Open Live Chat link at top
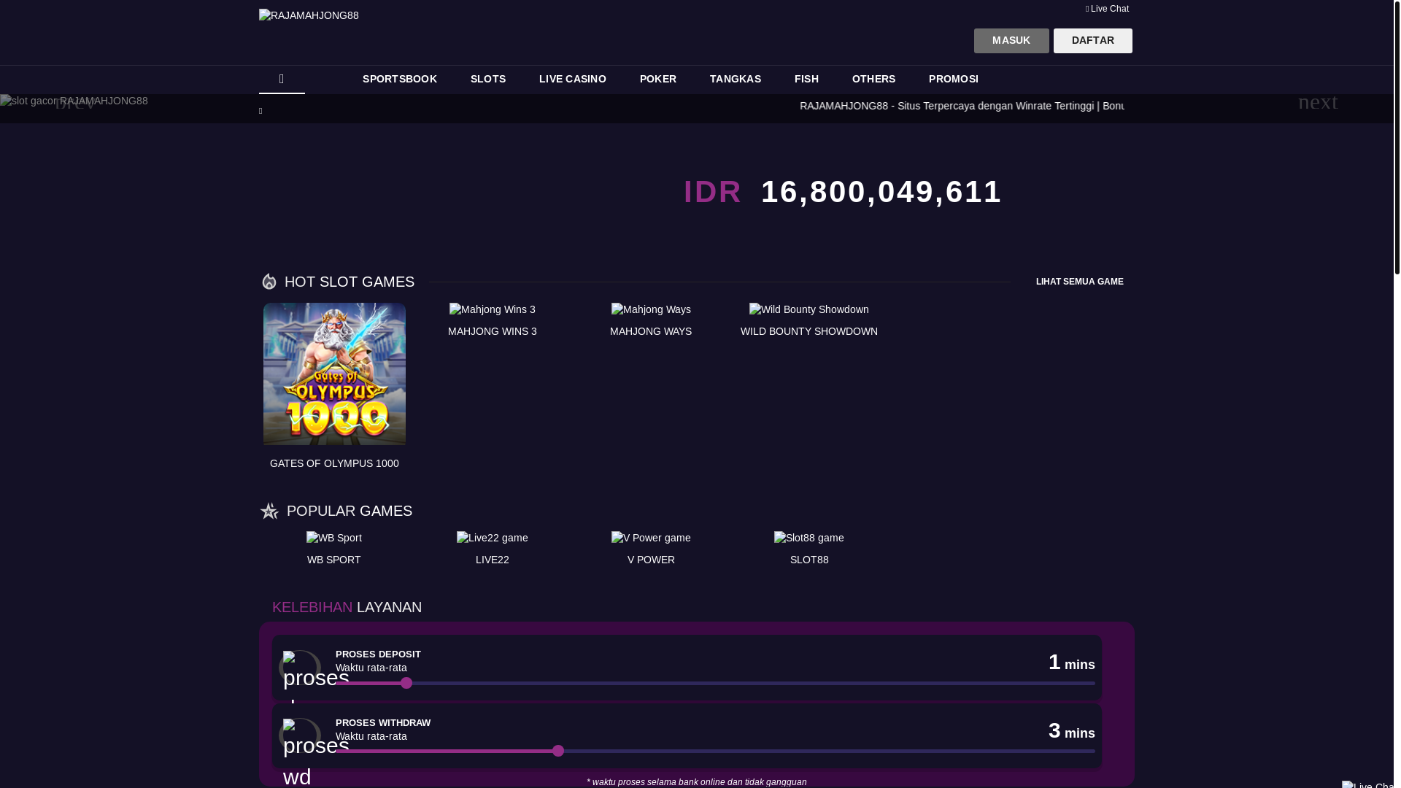 click(1107, 9)
